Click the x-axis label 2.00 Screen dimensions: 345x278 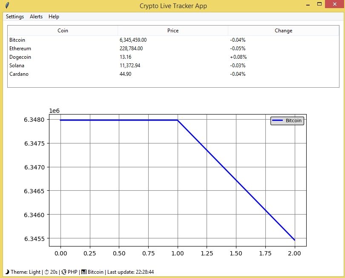pyautogui.click(x=294, y=253)
